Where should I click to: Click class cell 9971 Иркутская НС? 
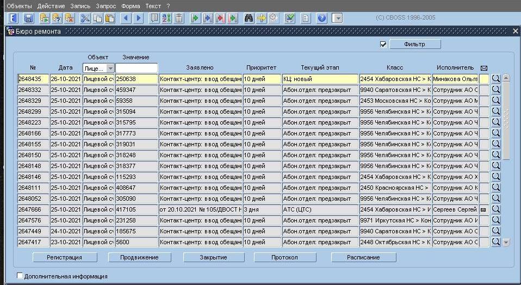point(395,220)
